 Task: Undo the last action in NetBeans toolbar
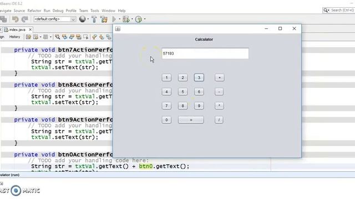pos(15,19)
